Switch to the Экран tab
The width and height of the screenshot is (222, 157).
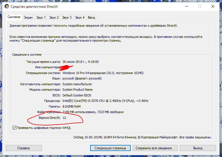point(28,18)
